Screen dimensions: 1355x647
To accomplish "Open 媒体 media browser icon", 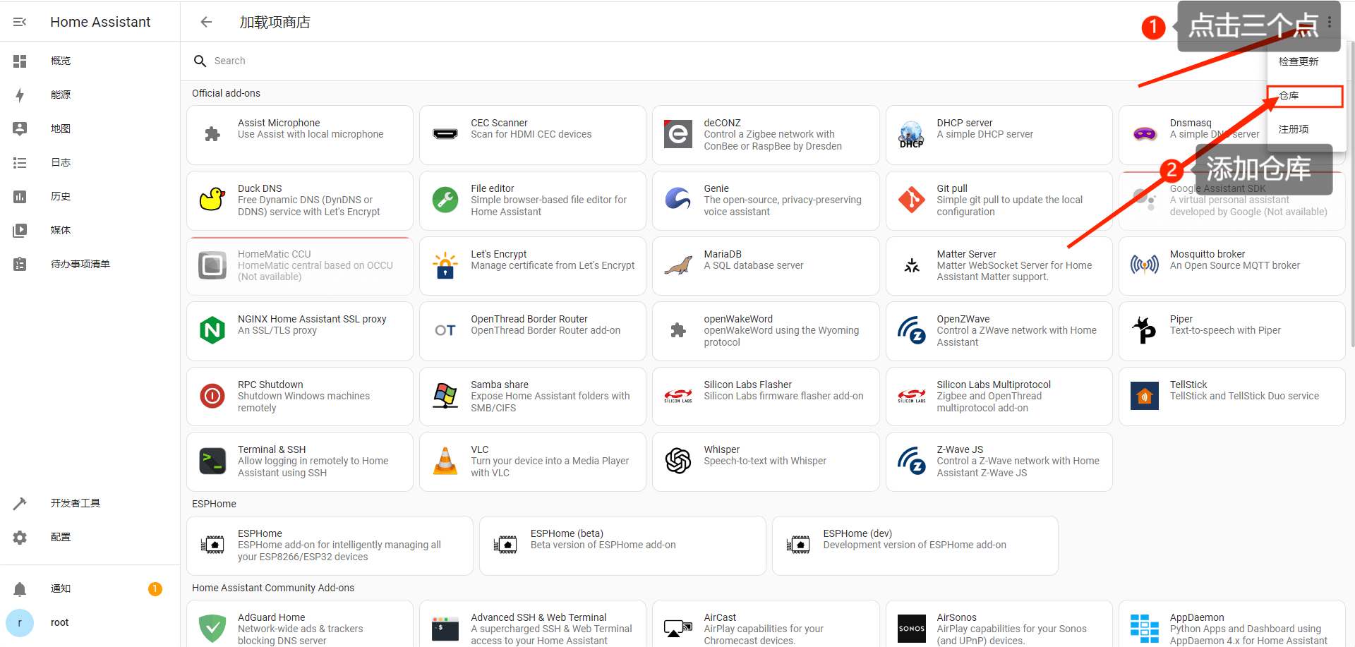I will [x=20, y=230].
